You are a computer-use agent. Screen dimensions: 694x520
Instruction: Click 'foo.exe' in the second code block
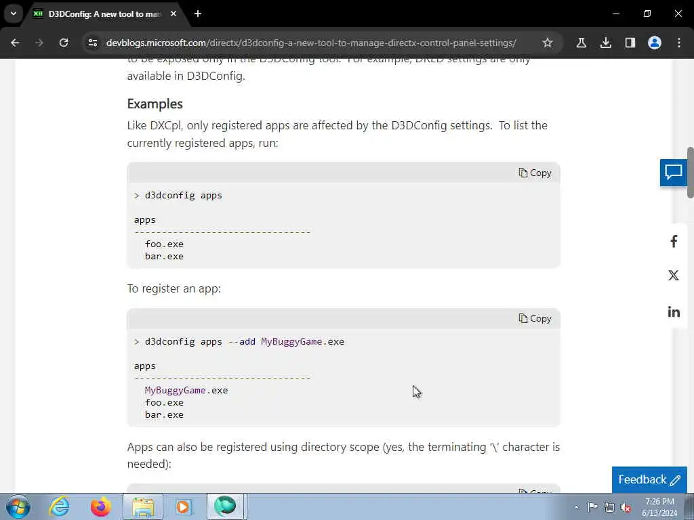click(164, 403)
